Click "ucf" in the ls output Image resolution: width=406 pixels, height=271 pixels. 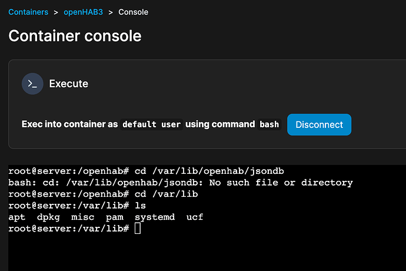[x=195, y=217]
